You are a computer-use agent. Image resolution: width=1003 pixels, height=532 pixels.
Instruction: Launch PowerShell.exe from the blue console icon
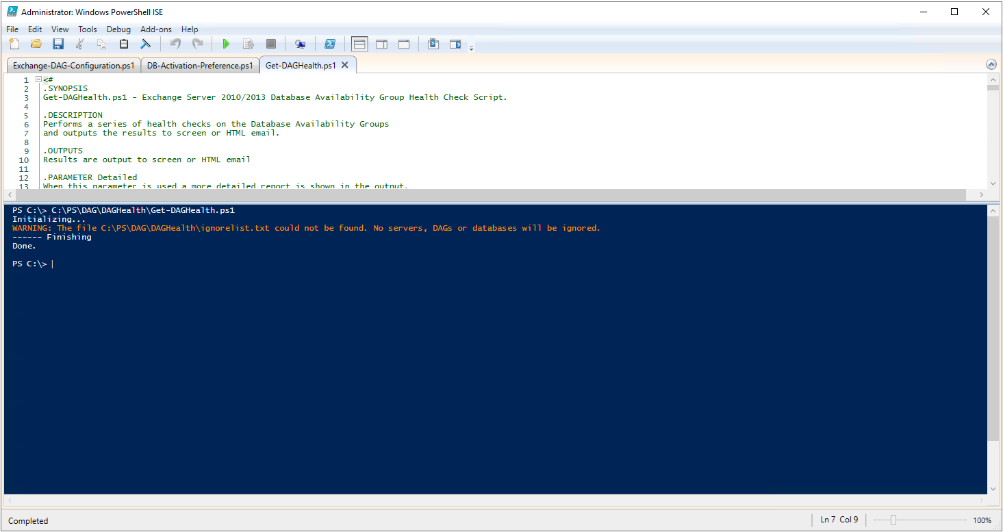pos(329,44)
